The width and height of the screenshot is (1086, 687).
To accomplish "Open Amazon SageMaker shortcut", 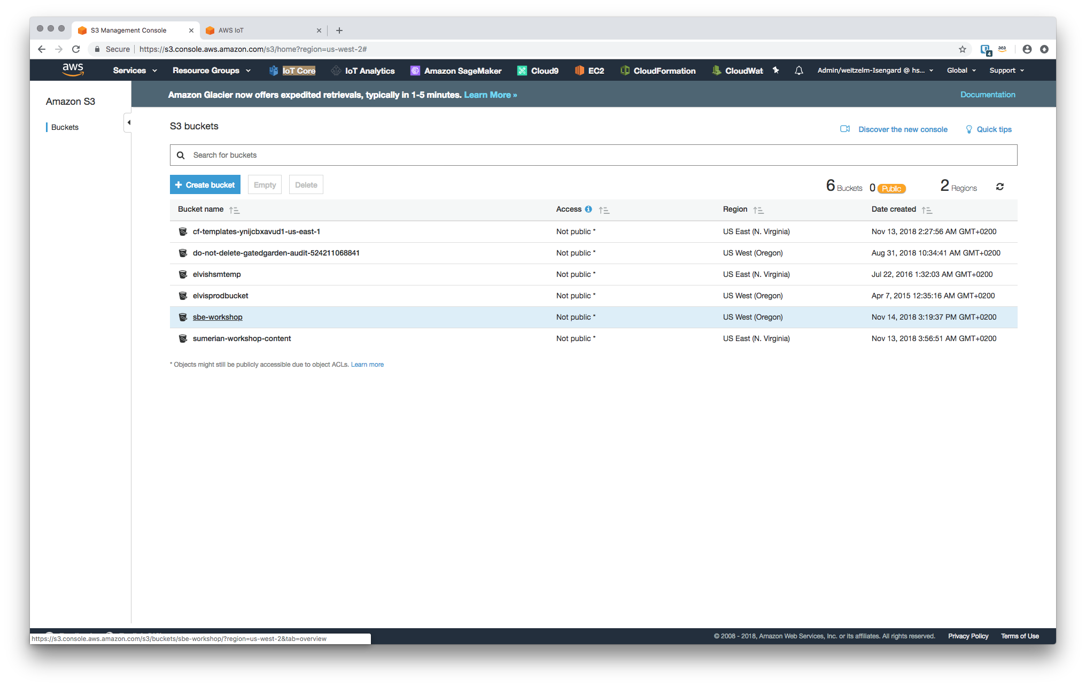I will click(x=456, y=71).
